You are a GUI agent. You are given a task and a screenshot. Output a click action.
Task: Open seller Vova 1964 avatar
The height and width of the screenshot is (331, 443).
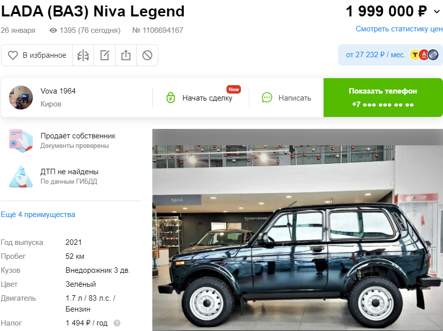(21, 98)
